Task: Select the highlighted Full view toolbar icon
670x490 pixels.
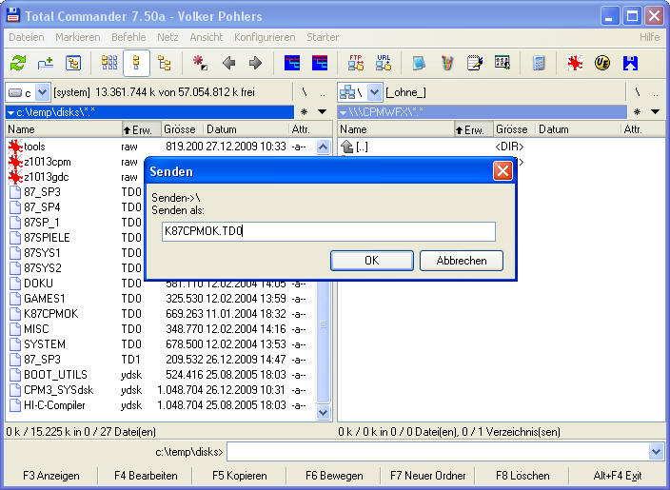Action: [x=136, y=63]
